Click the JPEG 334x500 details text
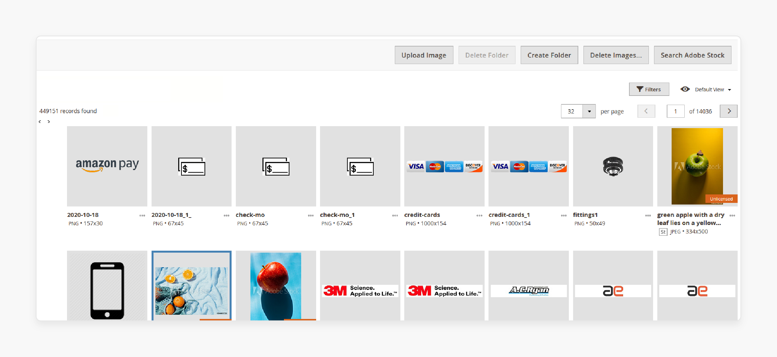Viewport: 777px width, 357px height. coord(689,231)
